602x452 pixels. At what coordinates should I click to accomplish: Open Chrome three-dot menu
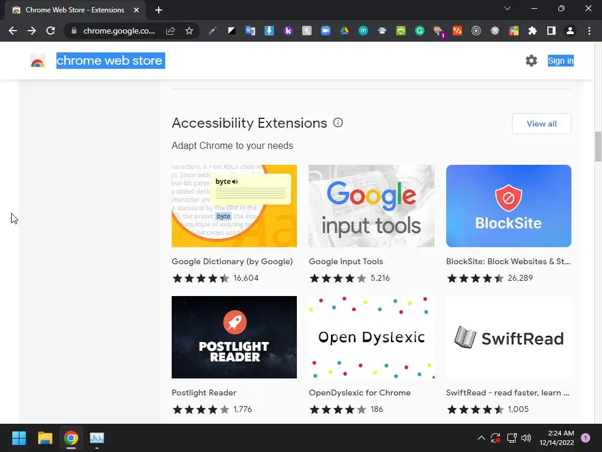pyautogui.click(x=589, y=31)
